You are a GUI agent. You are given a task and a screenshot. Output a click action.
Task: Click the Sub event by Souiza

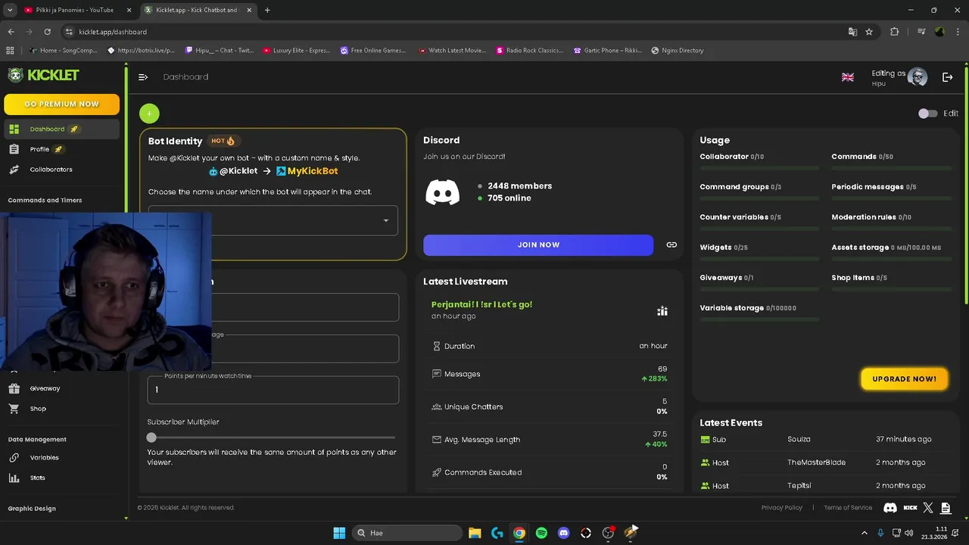click(825, 439)
